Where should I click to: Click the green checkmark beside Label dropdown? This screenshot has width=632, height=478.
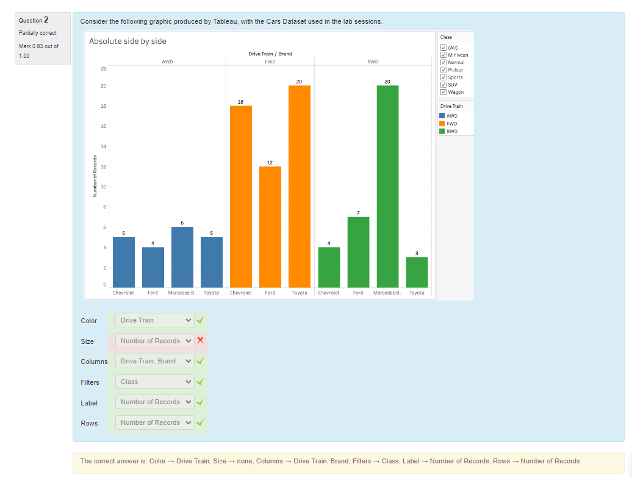tap(200, 402)
